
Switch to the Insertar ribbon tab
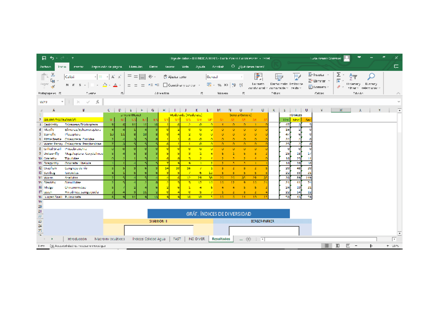click(78, 67)
